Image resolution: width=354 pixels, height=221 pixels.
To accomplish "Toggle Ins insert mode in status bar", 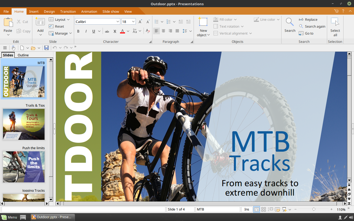I will tap(247, 209).
